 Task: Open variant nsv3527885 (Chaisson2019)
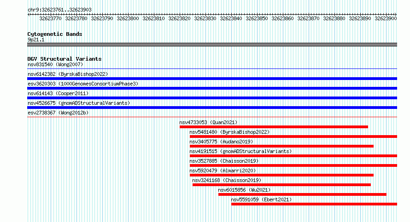[x=224, y=161]
